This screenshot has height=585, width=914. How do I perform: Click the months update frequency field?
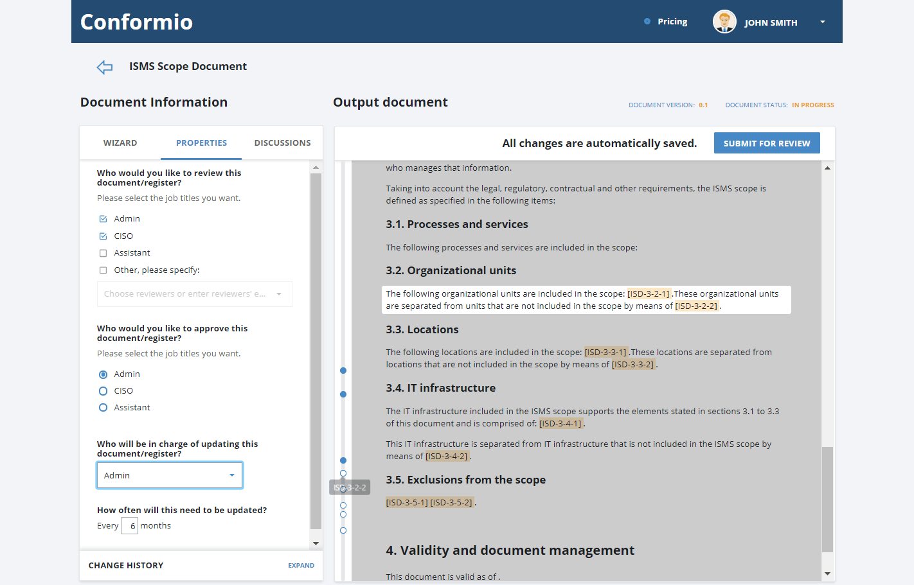point(130,526)
